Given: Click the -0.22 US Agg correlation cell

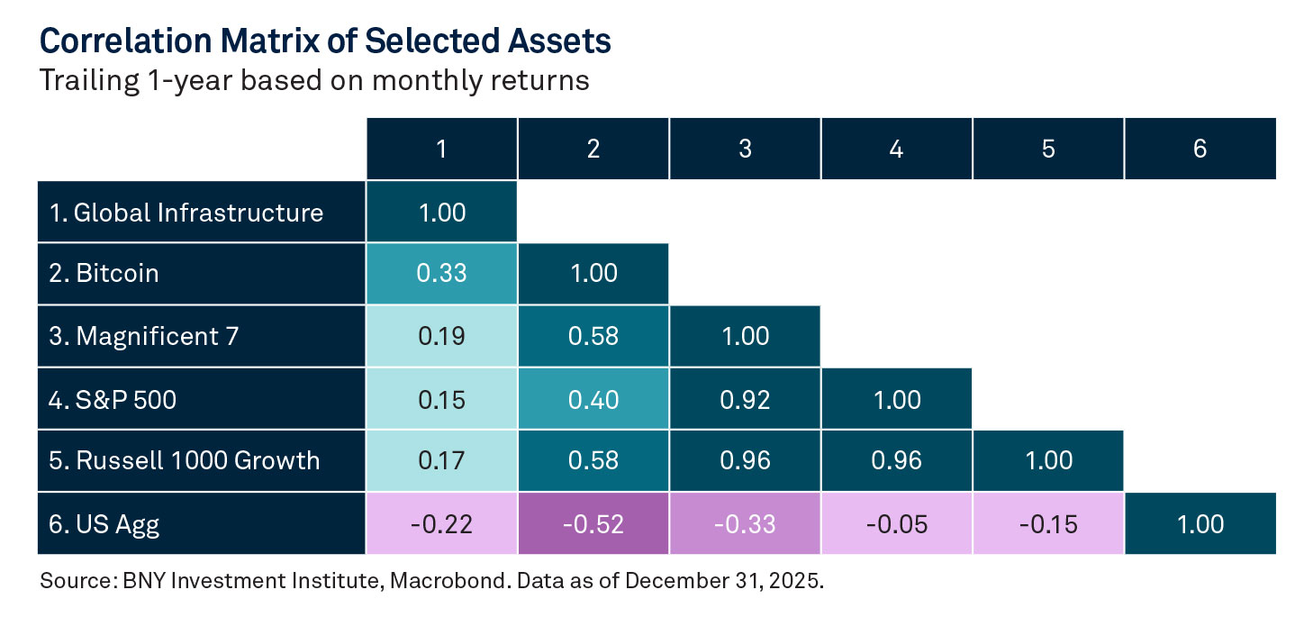Looking at the screenshot, I should click(x=441, y=523).
